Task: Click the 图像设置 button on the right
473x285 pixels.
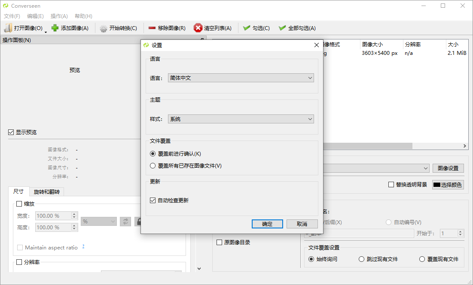Action: [x=448, y=168]
